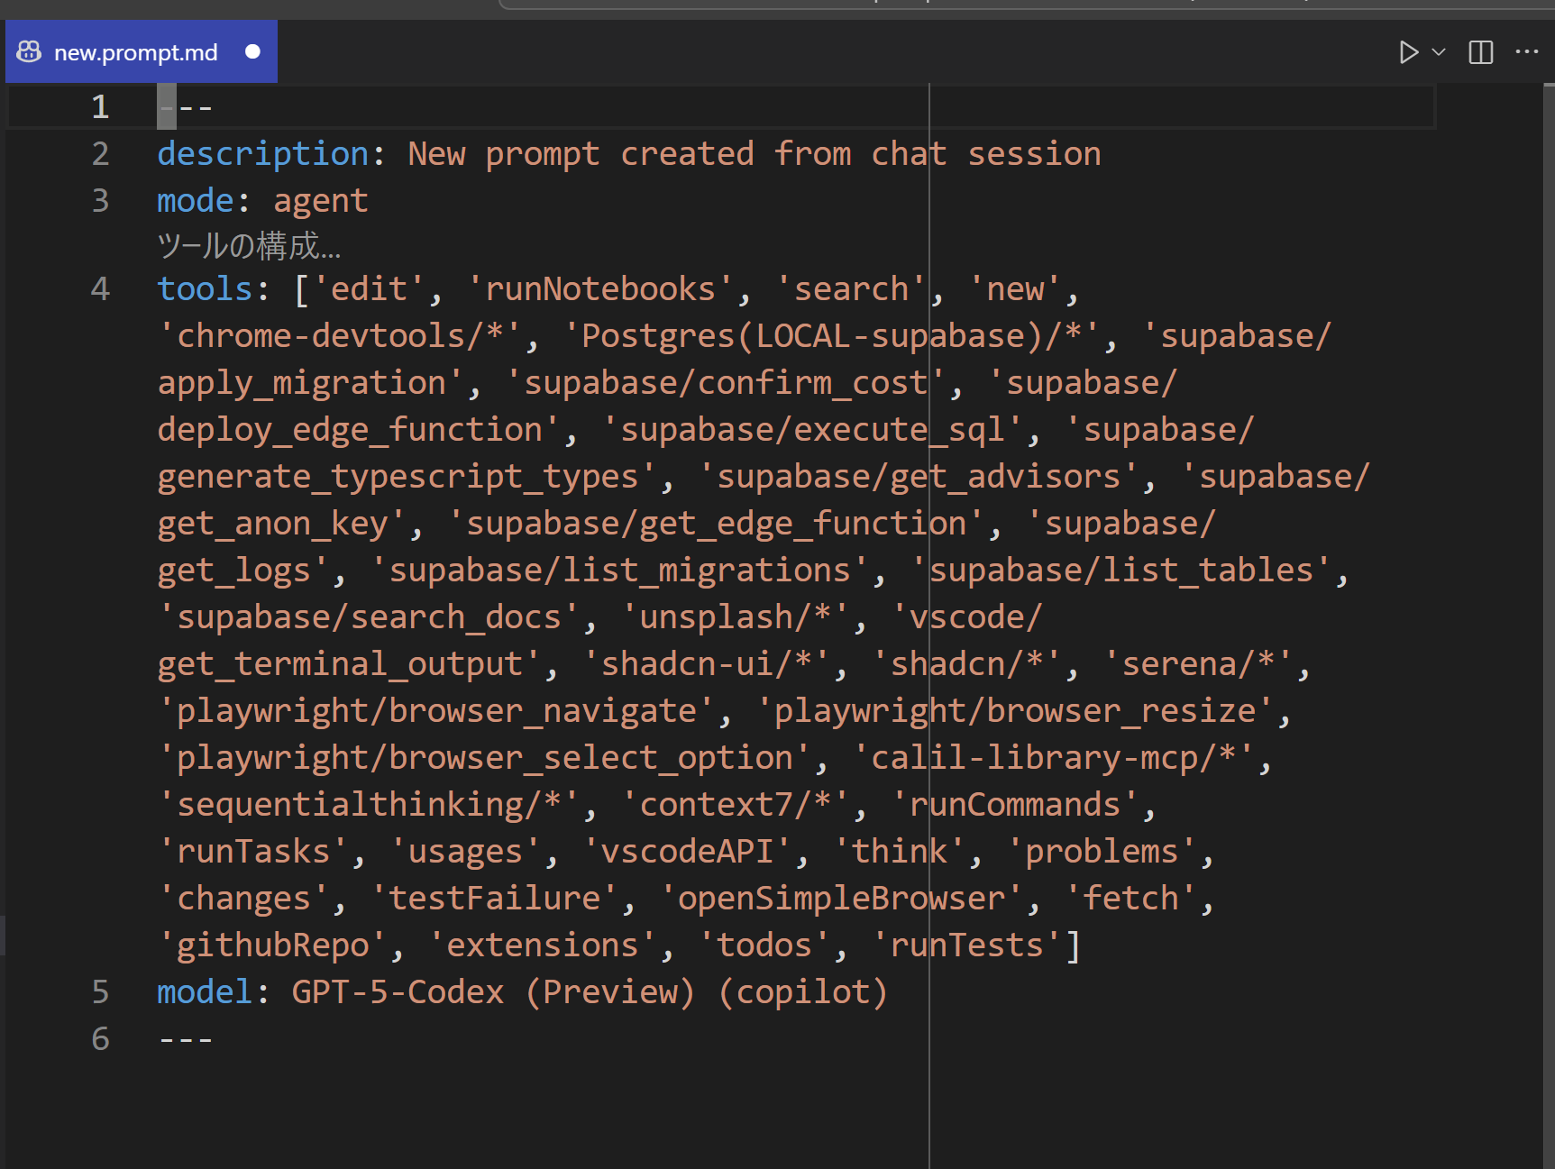Click the 'openSimpleBrowser' tool entry
1555x1169 pixels.
(x=842, y=899)
